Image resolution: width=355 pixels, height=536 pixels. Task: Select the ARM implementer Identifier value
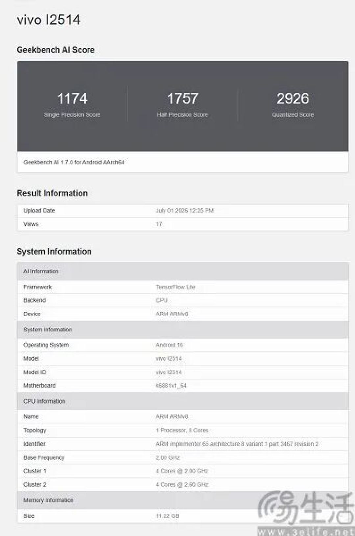(x=237, y=444)
